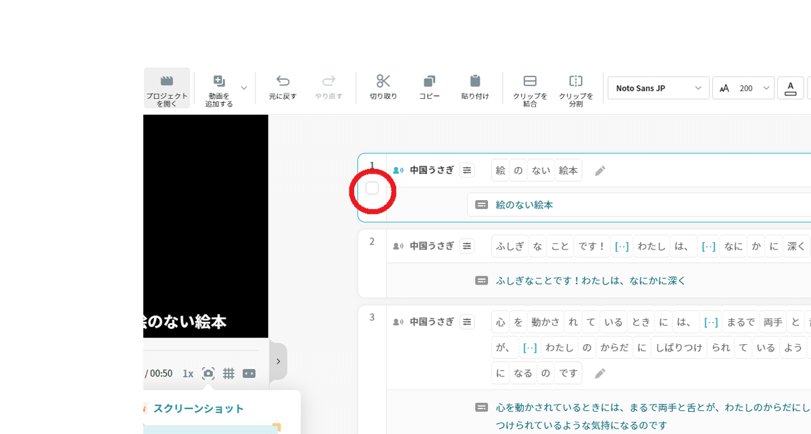Add a video with 動画を追加する
811x434 pixels.
click(220, 89)
